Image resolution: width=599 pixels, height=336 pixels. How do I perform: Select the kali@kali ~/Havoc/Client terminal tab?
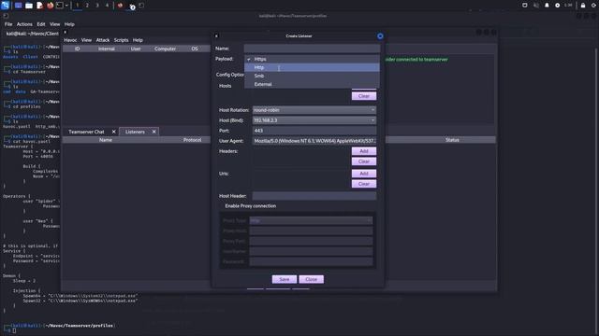coord(32,34)
